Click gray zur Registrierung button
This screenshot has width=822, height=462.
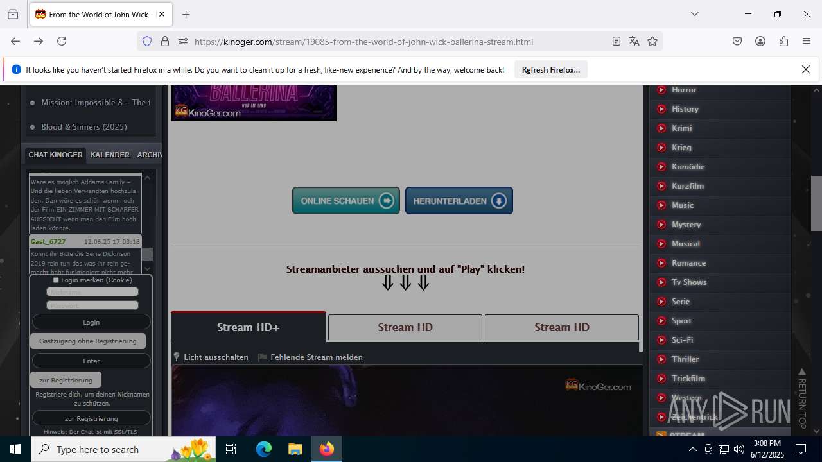point(66,380)
